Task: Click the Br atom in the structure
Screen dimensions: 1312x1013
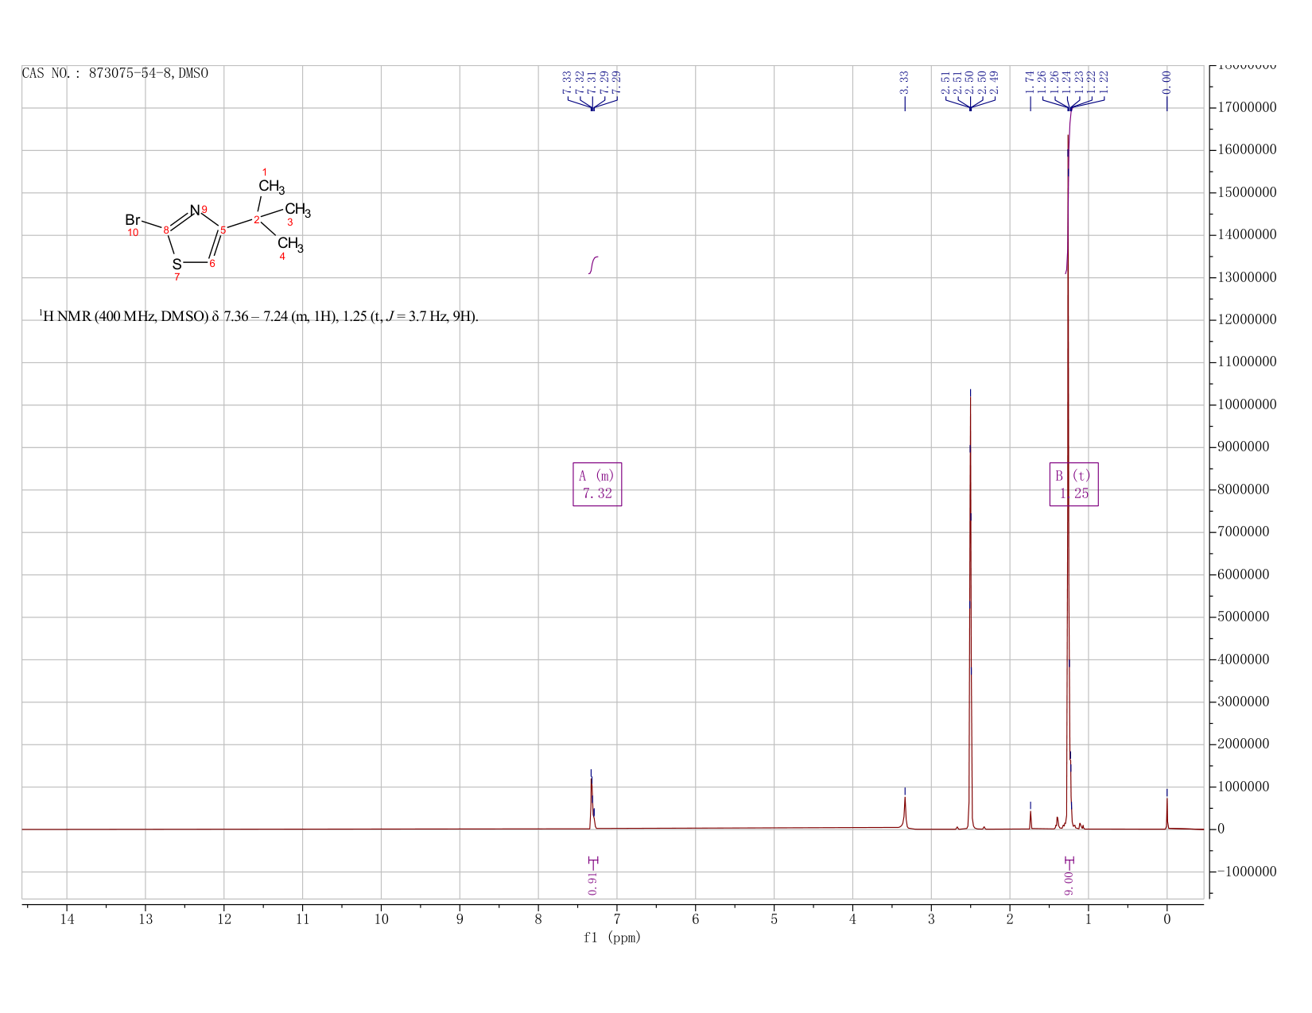Action: (x=133, y=220)
